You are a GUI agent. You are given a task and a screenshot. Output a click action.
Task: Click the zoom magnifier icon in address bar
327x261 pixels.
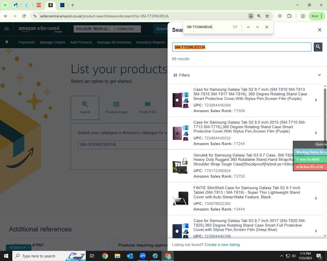pos(259,16)
